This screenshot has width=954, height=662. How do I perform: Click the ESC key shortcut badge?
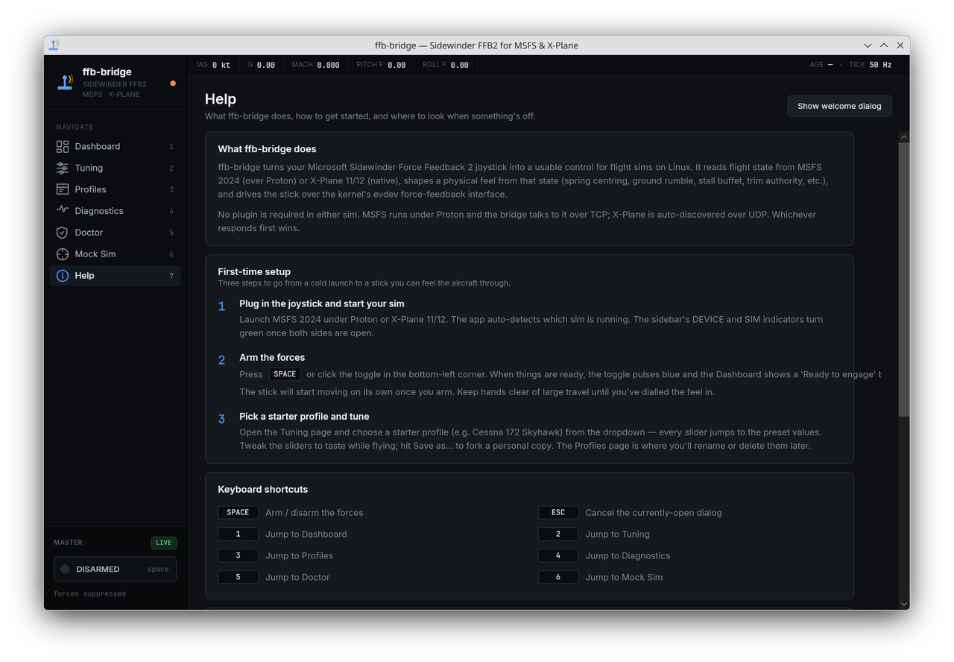tap(558, 513)
